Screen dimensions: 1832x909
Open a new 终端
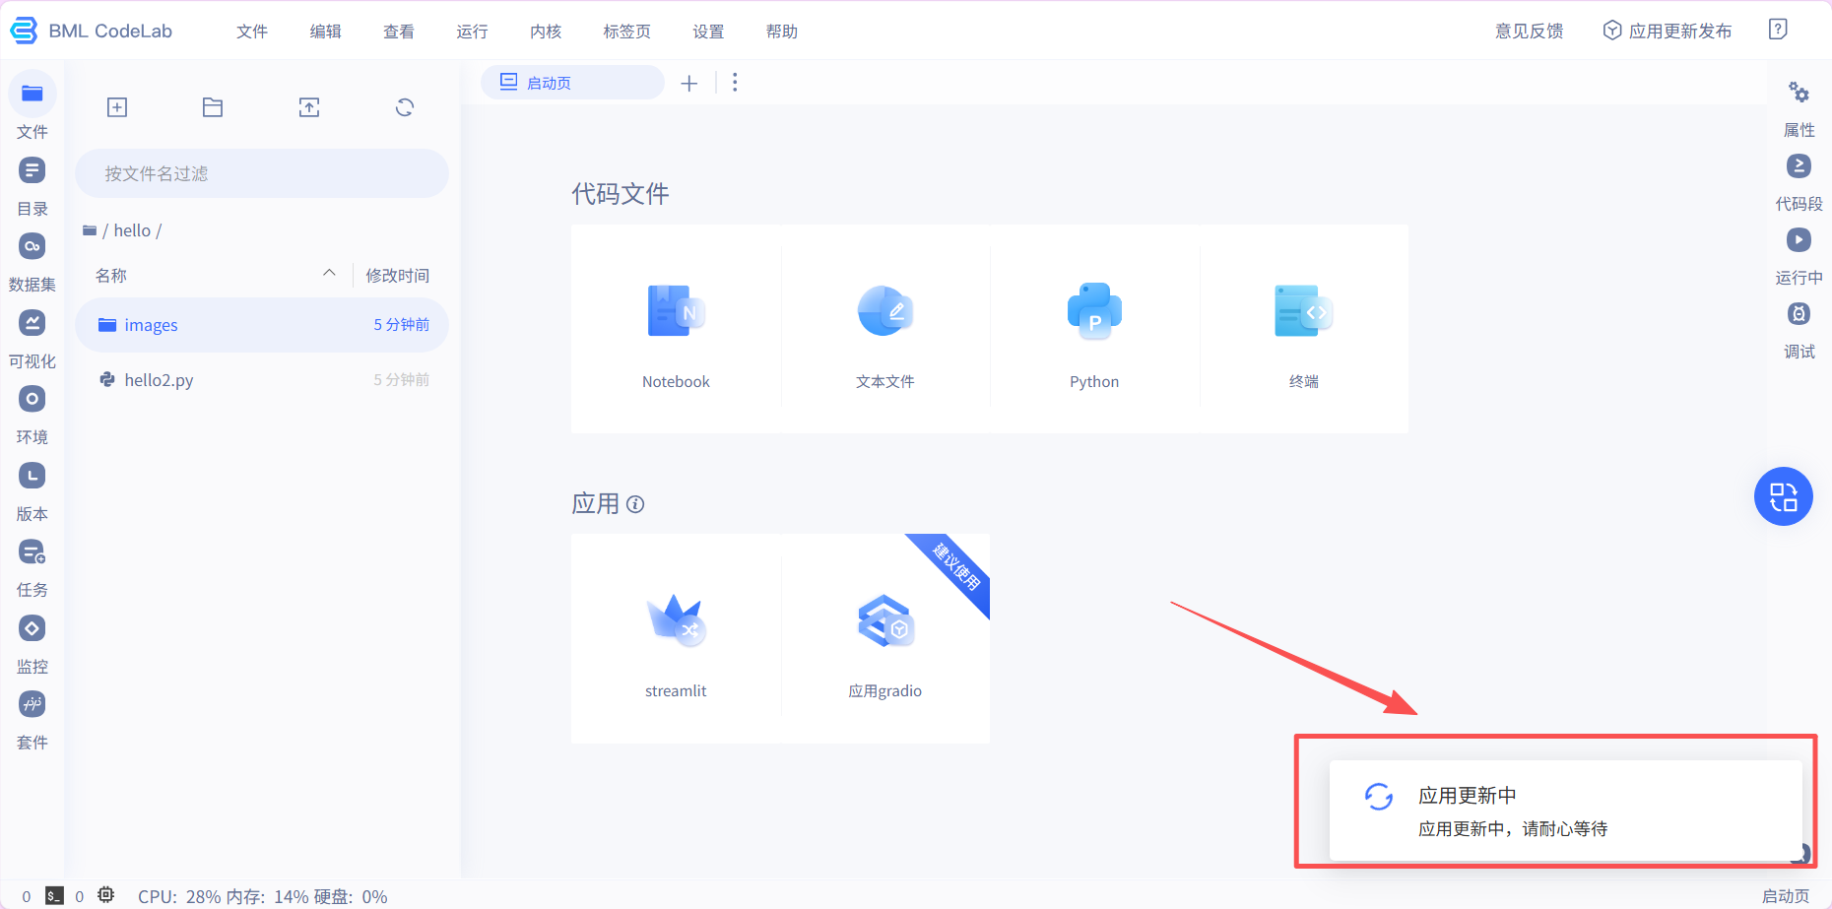(x=1304, y=329)
